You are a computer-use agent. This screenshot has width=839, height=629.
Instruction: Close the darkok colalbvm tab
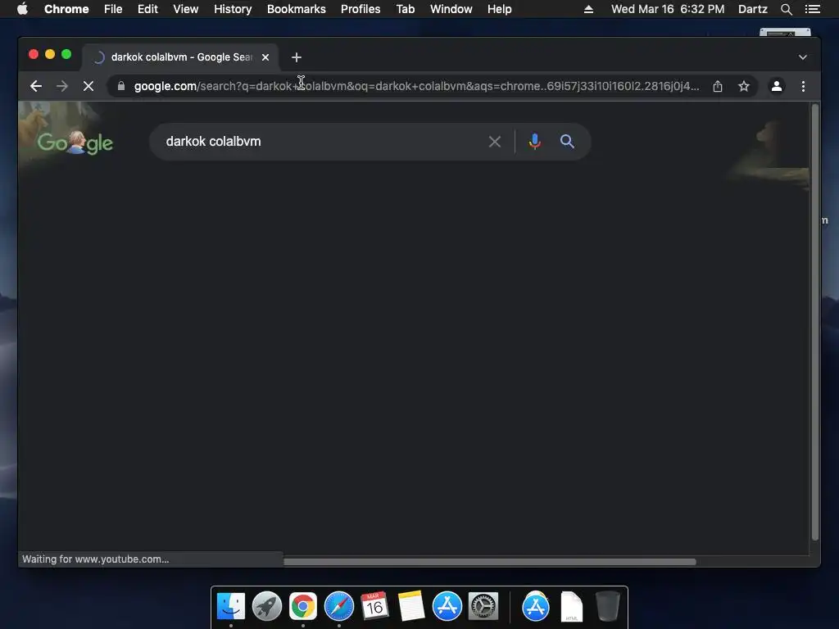[265, 57]
